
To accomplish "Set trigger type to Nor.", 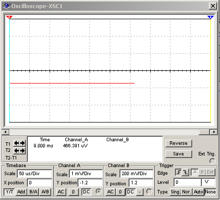I will click(x=187, y=192).
